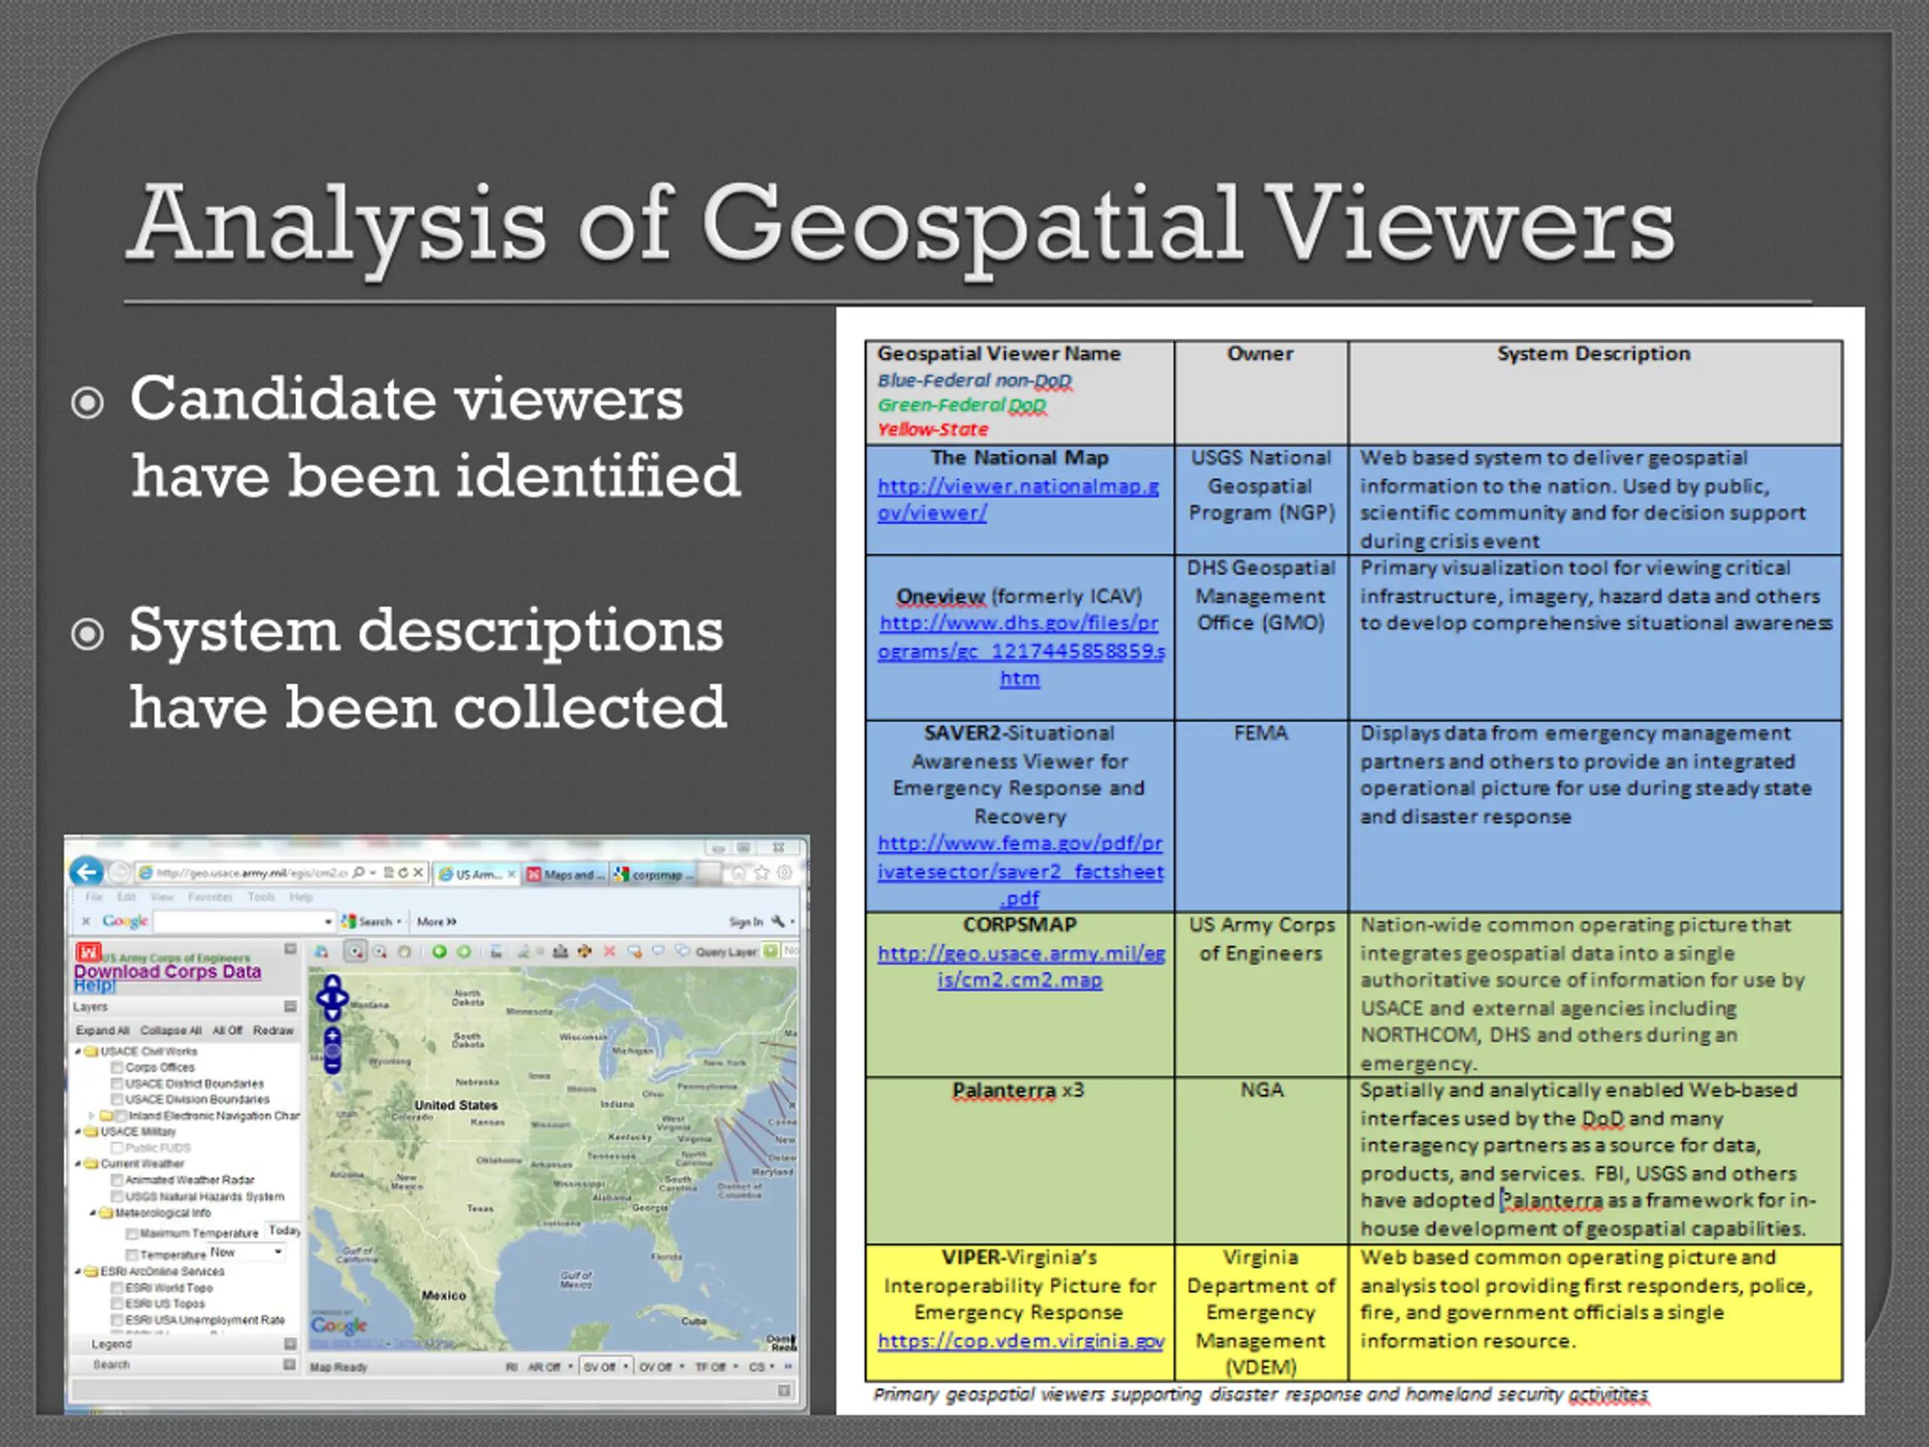Enable the Corps Offices layer checkbox
This screenshot has height=1447, width=1929.
(116, 1066)
